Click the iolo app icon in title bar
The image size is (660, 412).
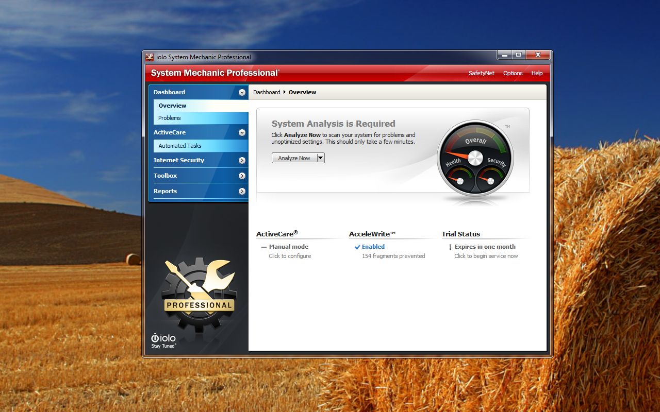click(x=150, y=57)
